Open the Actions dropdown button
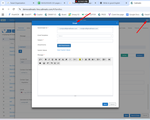Screen dimensions: 150x120 tap(140, 55)
